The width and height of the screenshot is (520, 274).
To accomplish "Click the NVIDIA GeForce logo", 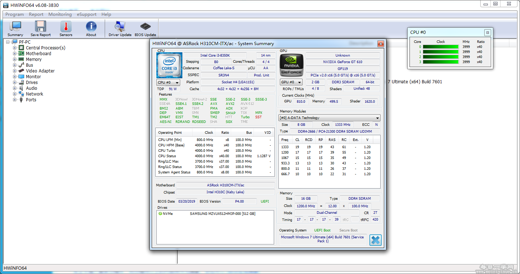I will [x=291, y=65].
